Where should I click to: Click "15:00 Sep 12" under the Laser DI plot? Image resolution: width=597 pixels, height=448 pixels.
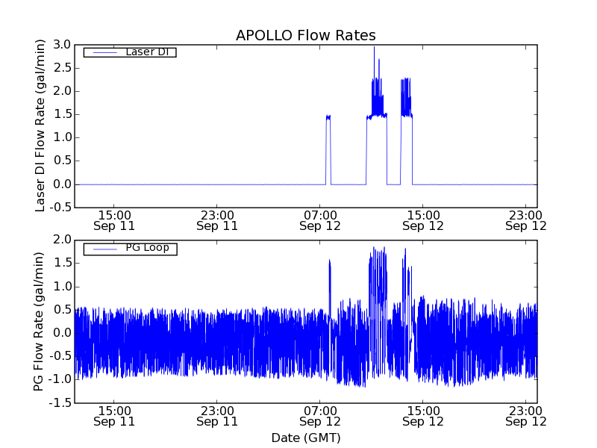(423, 220)
